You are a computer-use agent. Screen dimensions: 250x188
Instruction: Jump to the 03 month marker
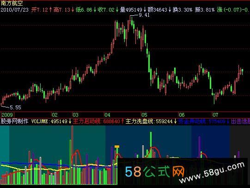click(x=76, y=115)
